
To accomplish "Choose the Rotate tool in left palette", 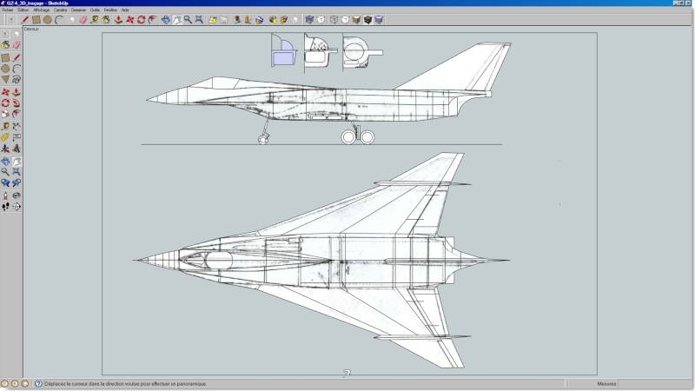I will pyautogui.click(x=5, y=103).
